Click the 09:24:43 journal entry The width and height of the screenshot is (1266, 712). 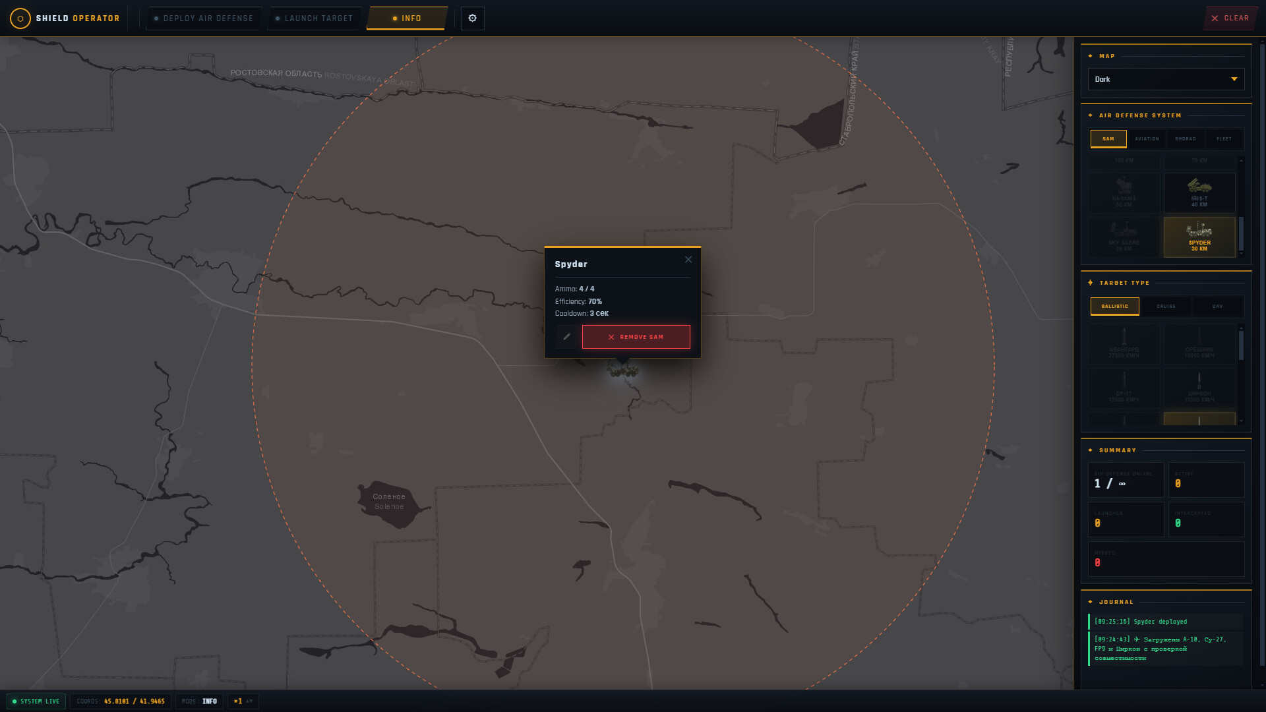(1165, 649)
